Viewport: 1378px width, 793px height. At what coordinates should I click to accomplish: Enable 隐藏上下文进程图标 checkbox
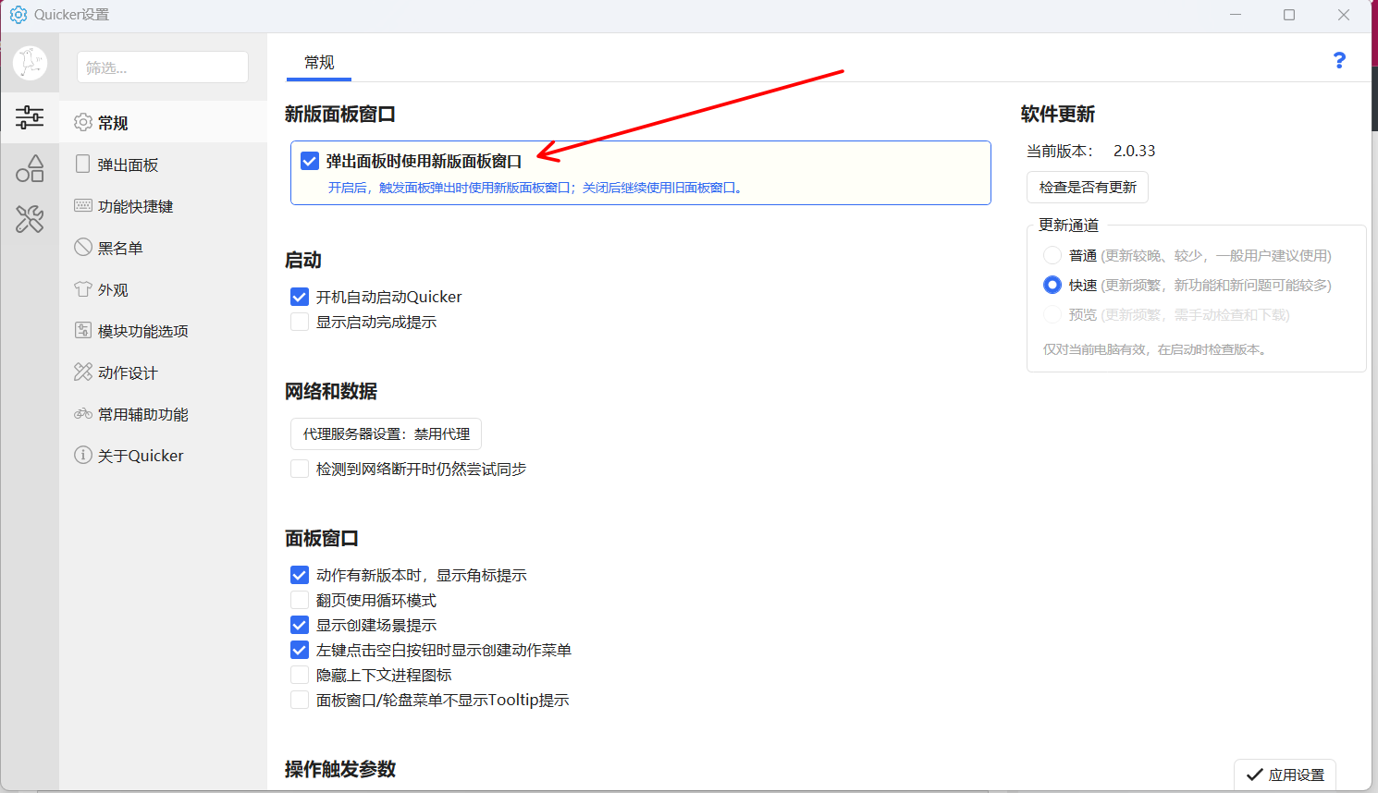click(300, 675)
